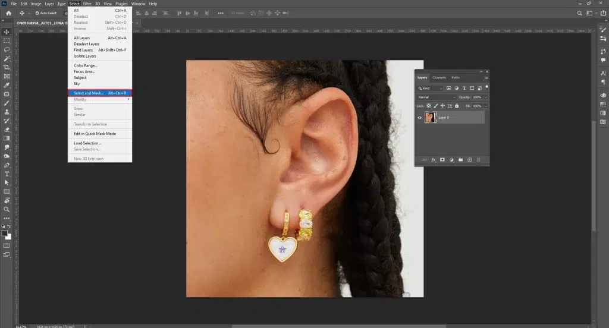Open the Layers panel hamburger menu
609x328 pixels.
[486, 78]
